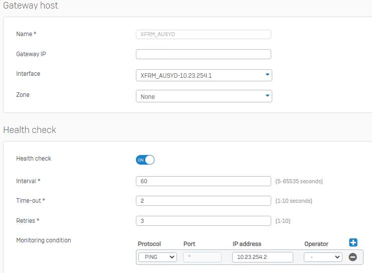Click the Gateway IP input field
This screenshot has height=273, width=372.
[x=204, y=54]
